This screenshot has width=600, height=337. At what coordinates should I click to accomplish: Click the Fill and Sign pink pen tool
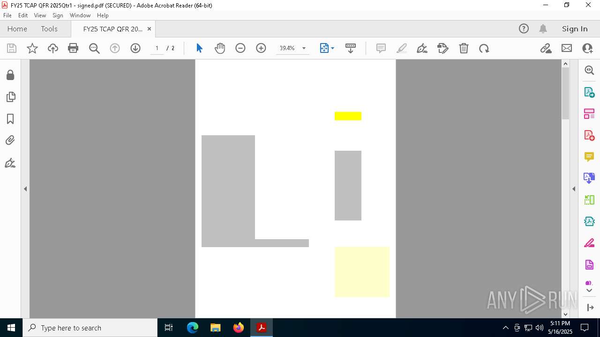(589, 243)
